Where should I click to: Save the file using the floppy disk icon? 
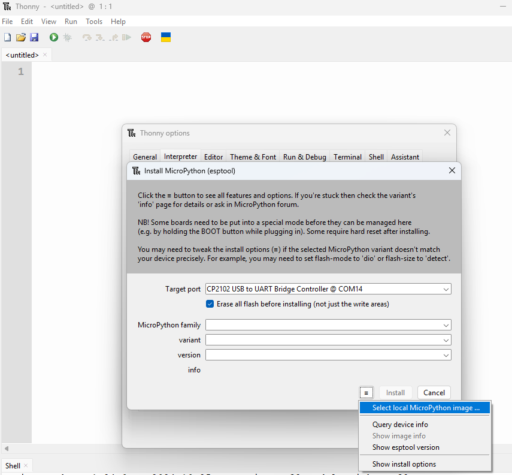pos(34,37)
